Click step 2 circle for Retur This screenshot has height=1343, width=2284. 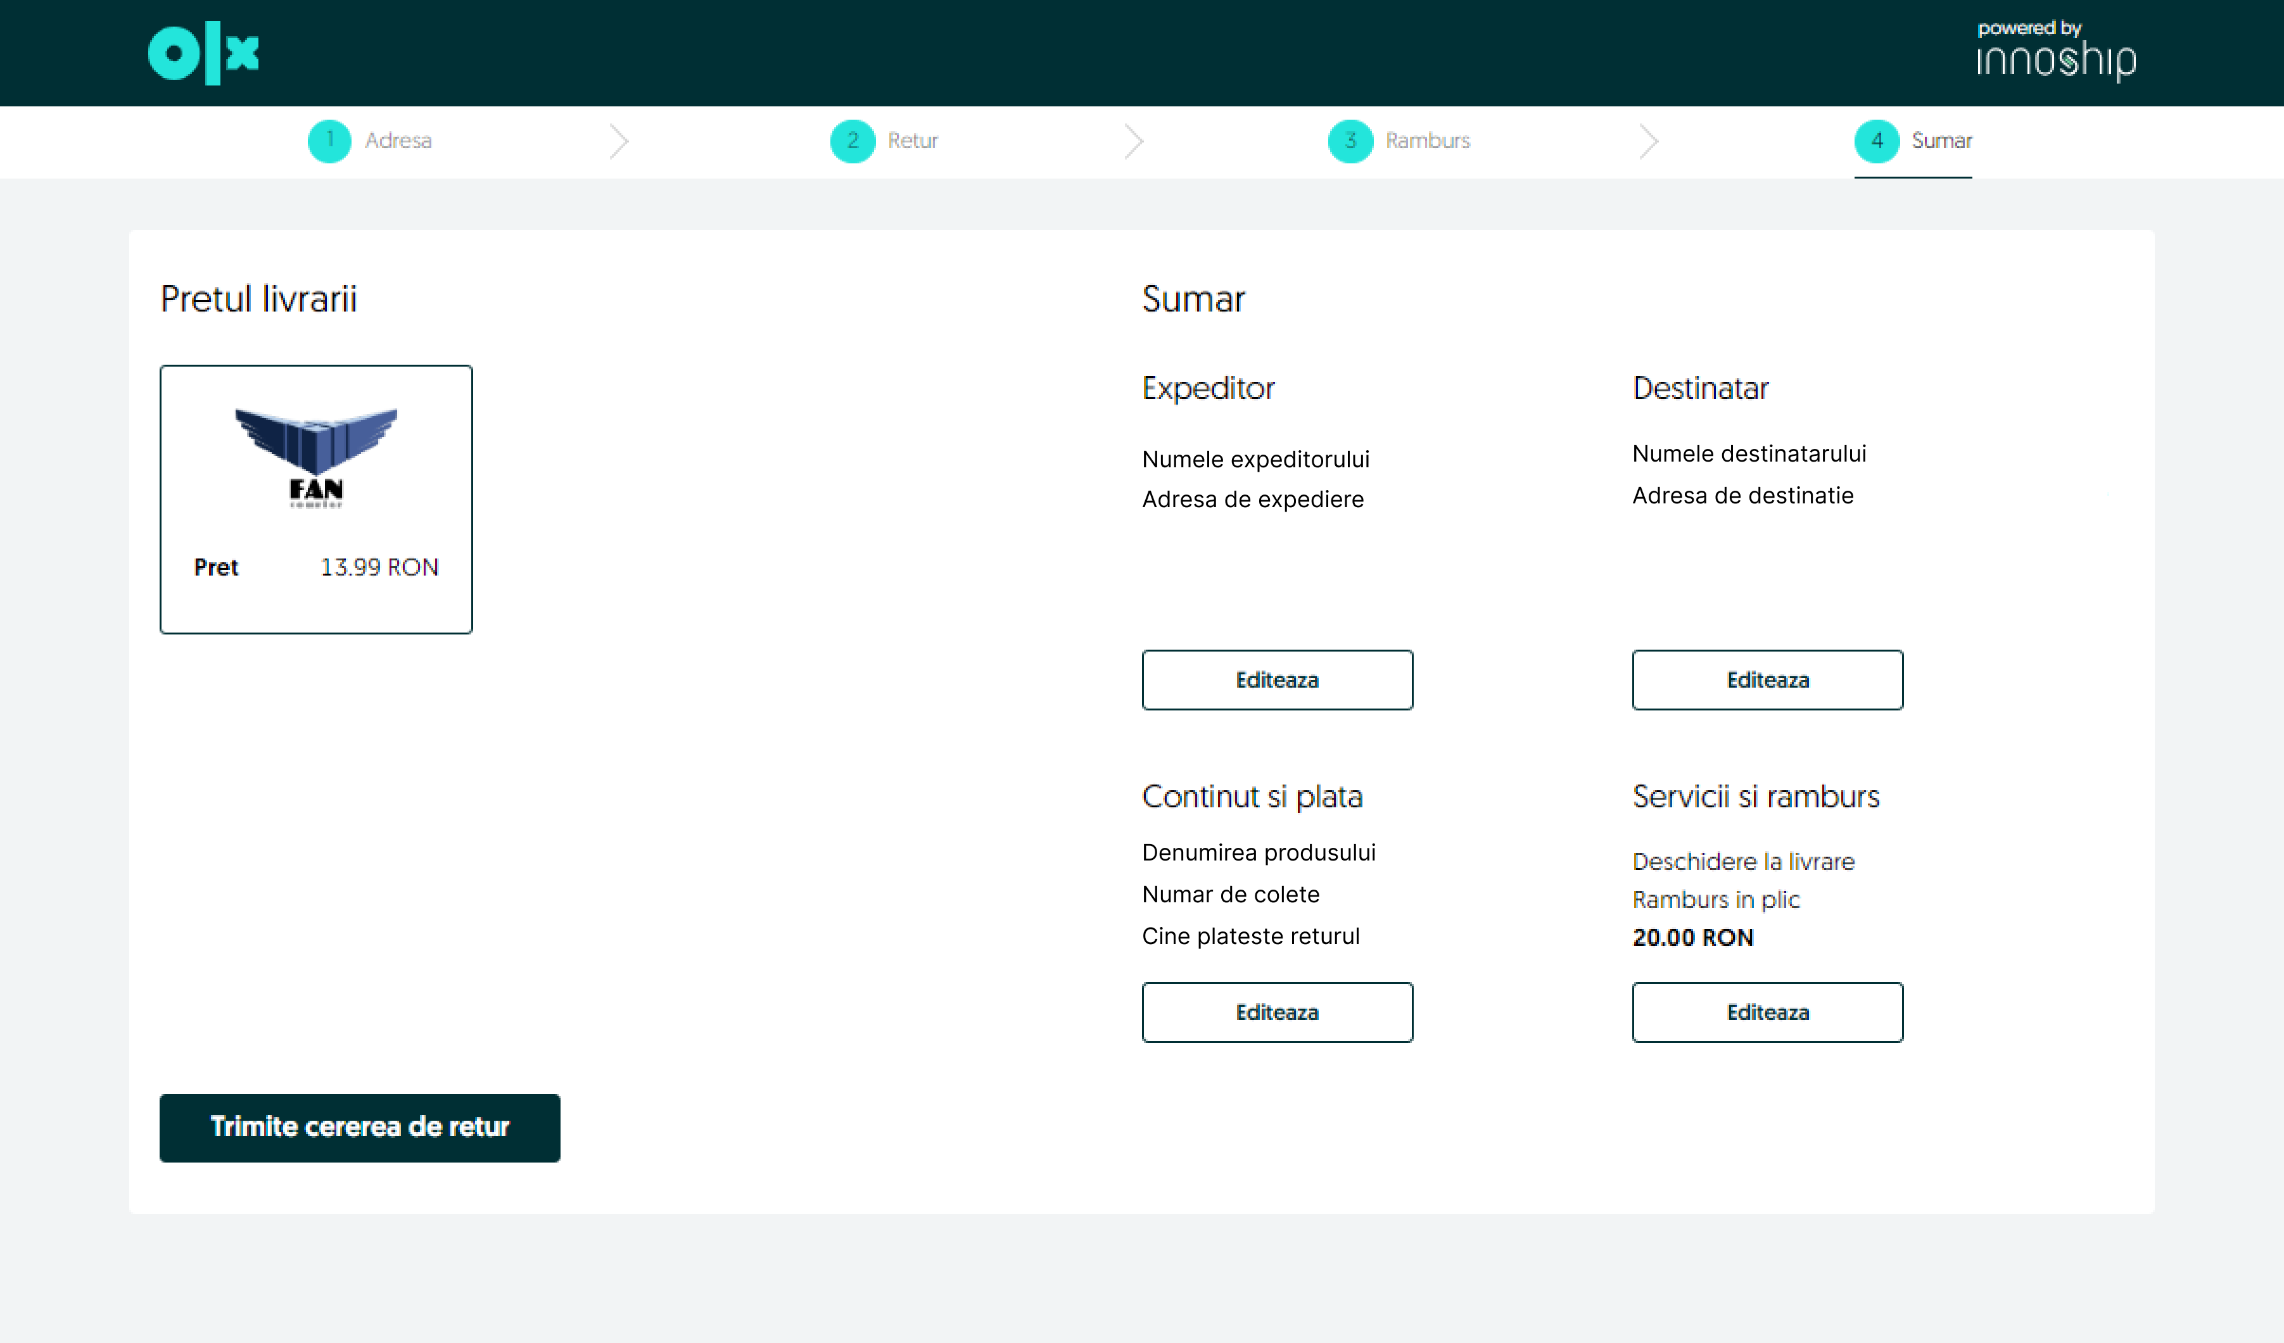click(852, 141)
